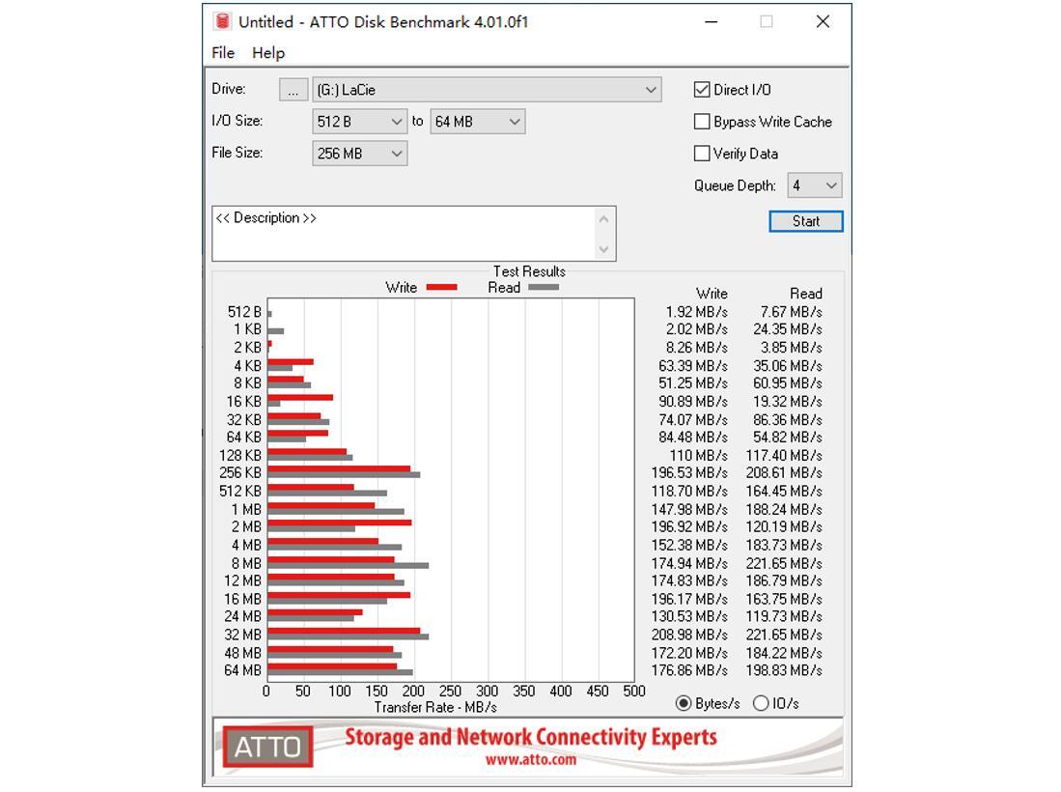Viewport: 1061px width, 792px height.
Task: Click the '1 MB' row label in chart
Action: [x=246, y=510]
